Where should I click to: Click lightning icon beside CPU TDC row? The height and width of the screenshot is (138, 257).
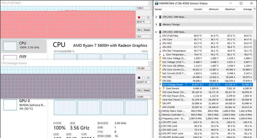coord(160,77)
